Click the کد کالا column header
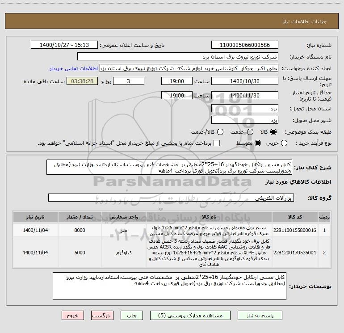344x333 pixels. 295,217
